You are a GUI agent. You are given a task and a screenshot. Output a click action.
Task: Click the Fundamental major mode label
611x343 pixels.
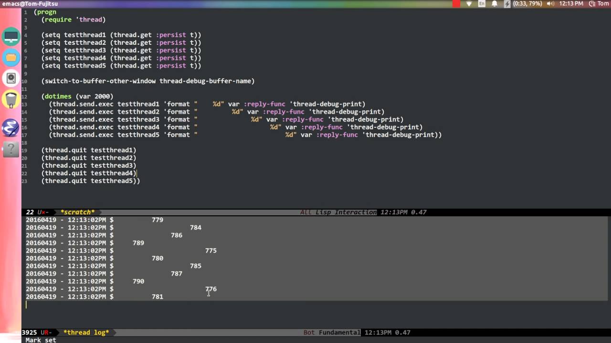[x=340, y=333]
